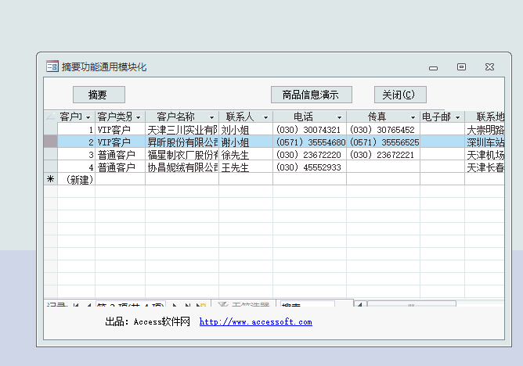
Task: Click the horizontal scrollbar thumb of the datasheet
Action: (x=411, y=304)
